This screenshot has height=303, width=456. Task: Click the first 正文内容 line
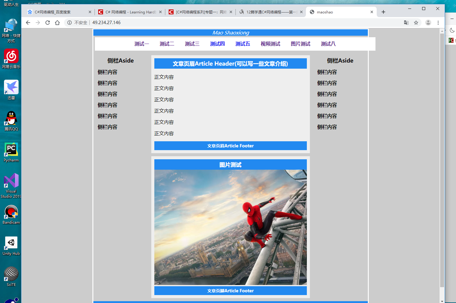point(164,77)
